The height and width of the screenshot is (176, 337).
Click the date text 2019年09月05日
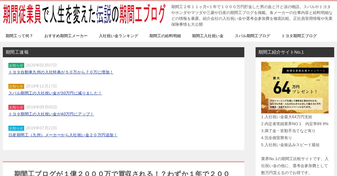[42, 107]
